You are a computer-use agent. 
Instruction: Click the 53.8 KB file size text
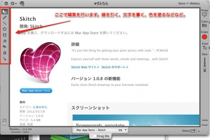(27, 129)
